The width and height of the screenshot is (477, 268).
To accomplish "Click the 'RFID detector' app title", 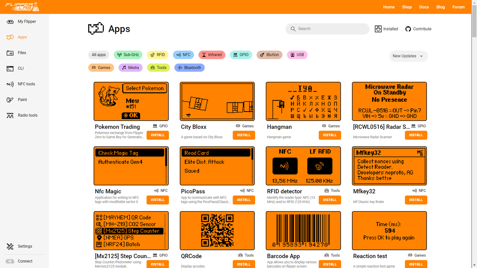I will 285,191.
